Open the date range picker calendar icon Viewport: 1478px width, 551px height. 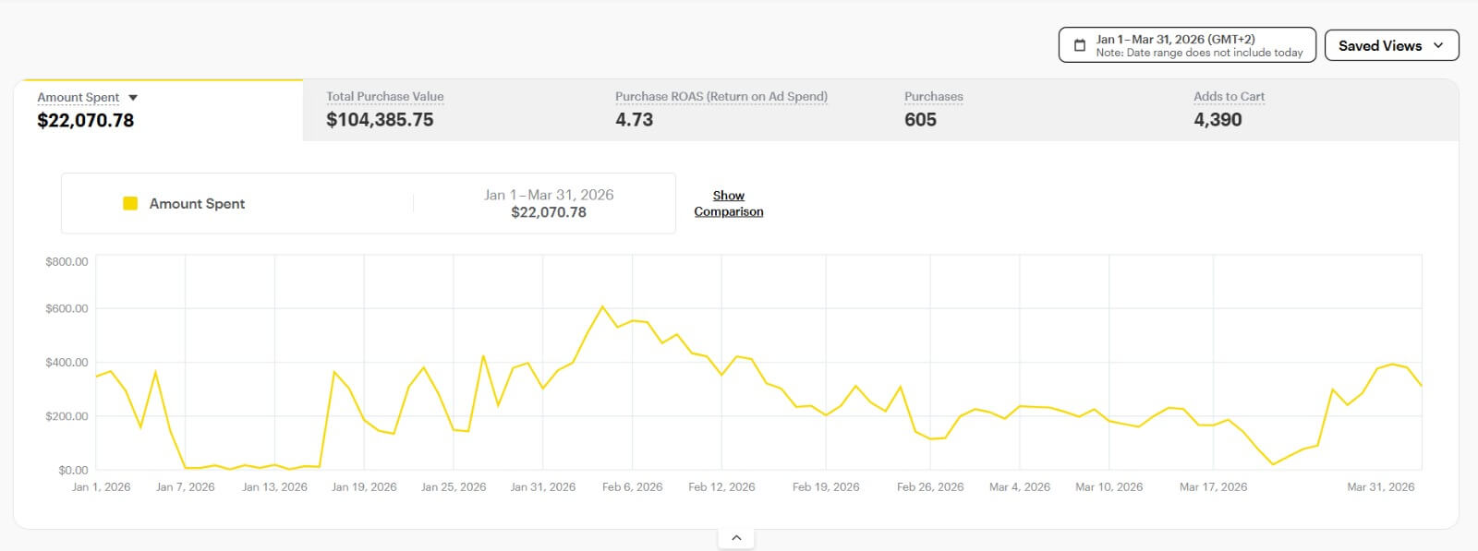click(1079, 45)
